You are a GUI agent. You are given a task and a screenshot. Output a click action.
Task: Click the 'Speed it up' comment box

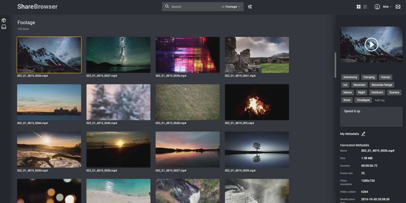[x=371, y=117]
